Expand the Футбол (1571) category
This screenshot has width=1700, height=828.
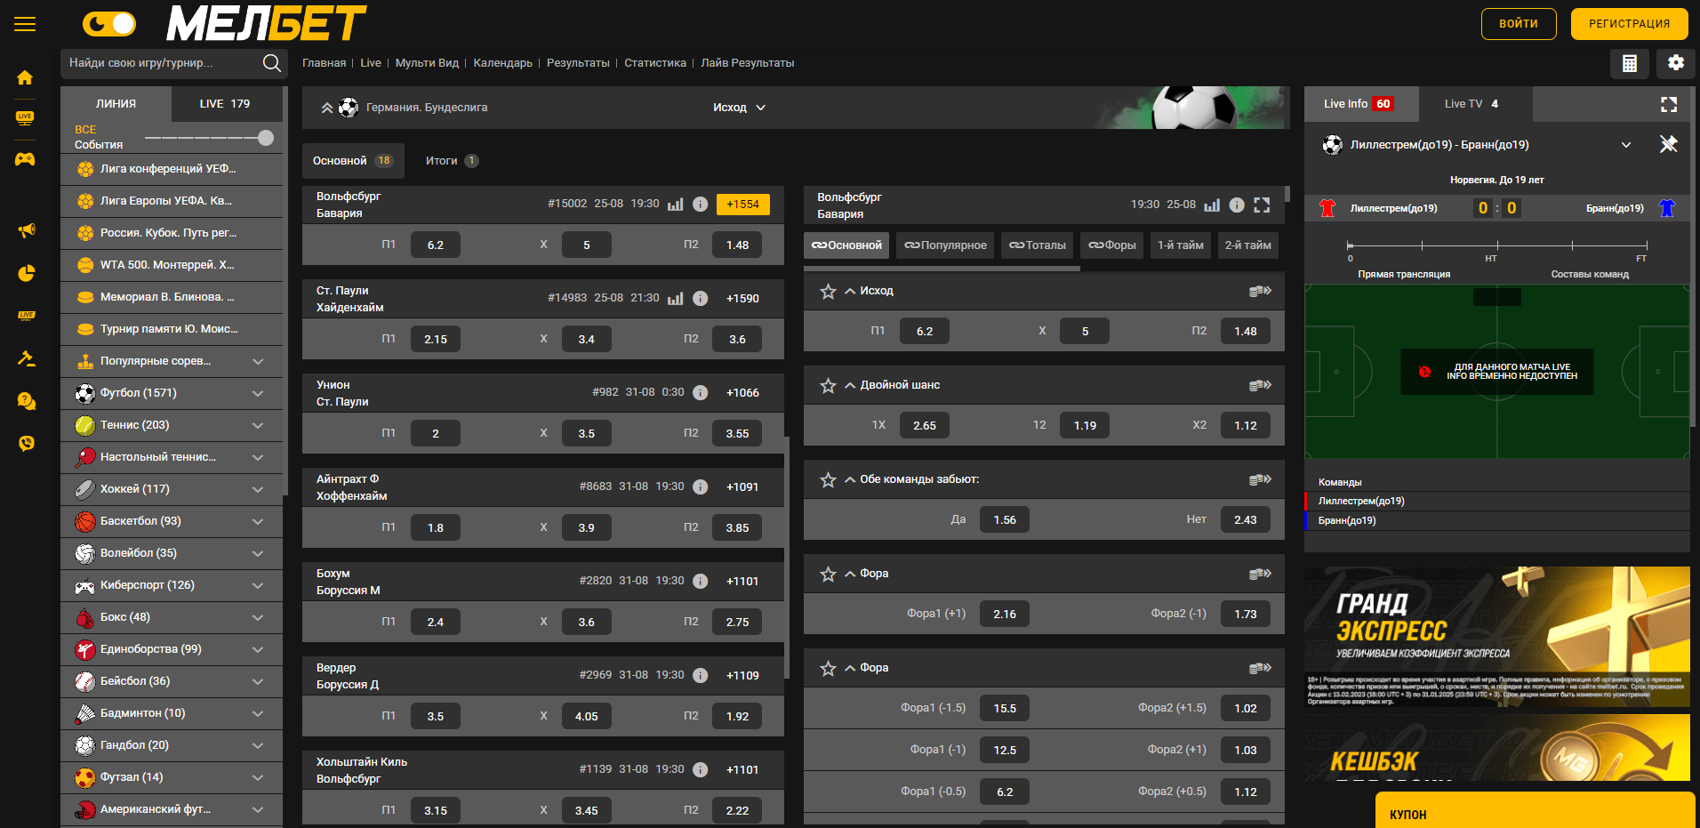258,393
